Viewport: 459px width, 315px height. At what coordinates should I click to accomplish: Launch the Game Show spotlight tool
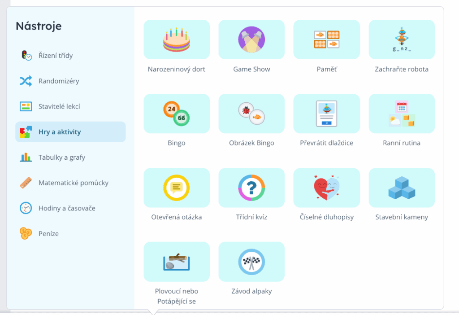pos(251,39)
